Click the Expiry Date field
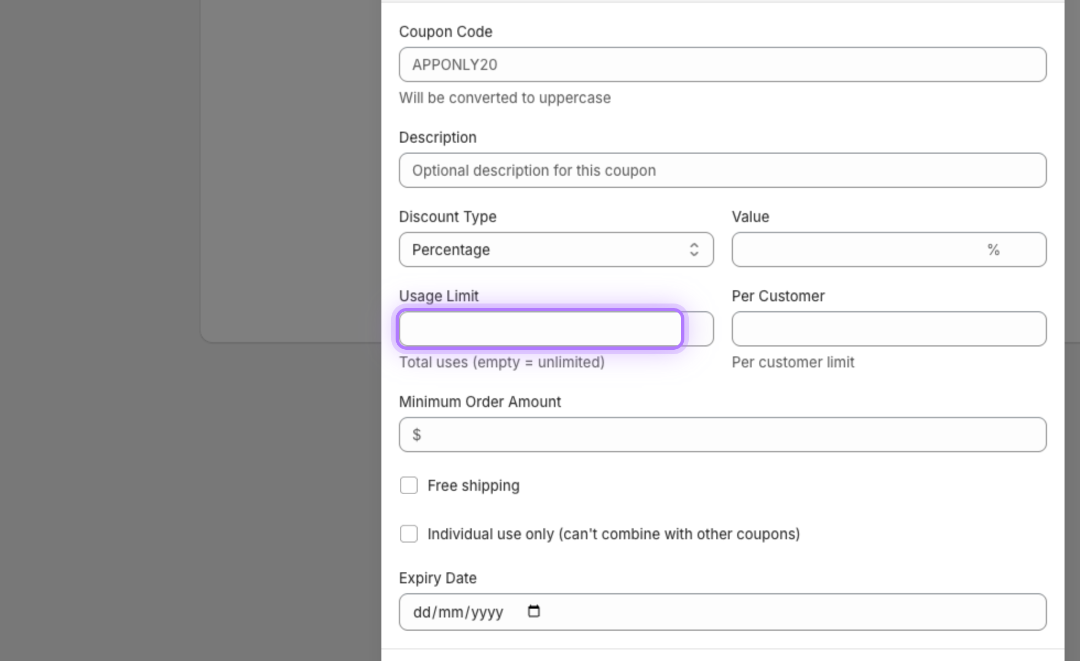 [x=722, y=612]
